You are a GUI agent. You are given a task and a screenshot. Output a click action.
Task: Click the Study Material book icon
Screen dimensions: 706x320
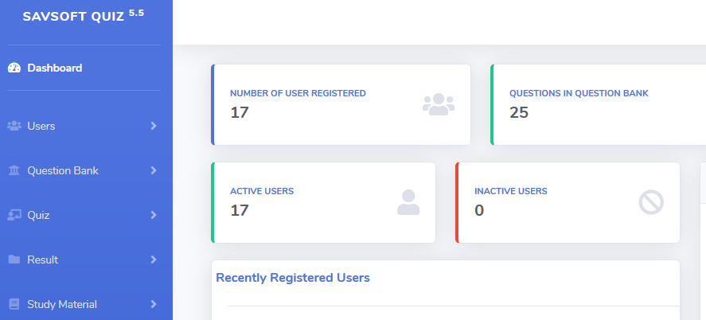pos(14,304)
